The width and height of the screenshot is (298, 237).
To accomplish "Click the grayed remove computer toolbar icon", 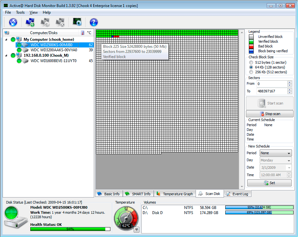I will point(60,22).
